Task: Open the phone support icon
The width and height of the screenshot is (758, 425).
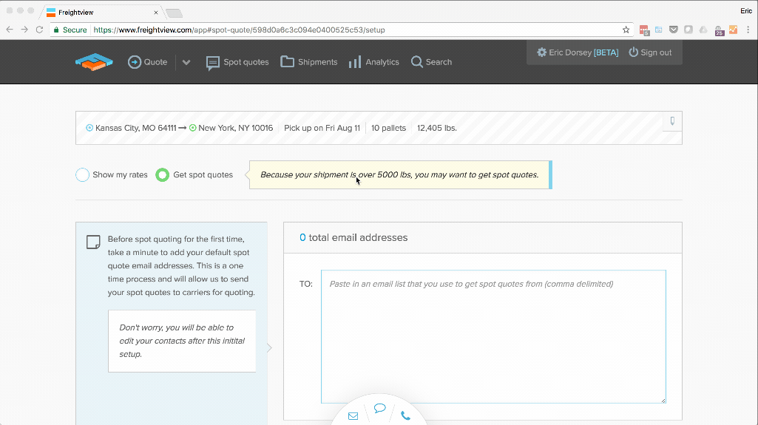Action: (405, 416)
